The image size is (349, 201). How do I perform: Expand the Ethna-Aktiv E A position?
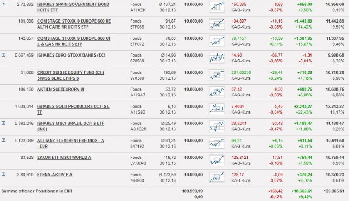[4, 173]
